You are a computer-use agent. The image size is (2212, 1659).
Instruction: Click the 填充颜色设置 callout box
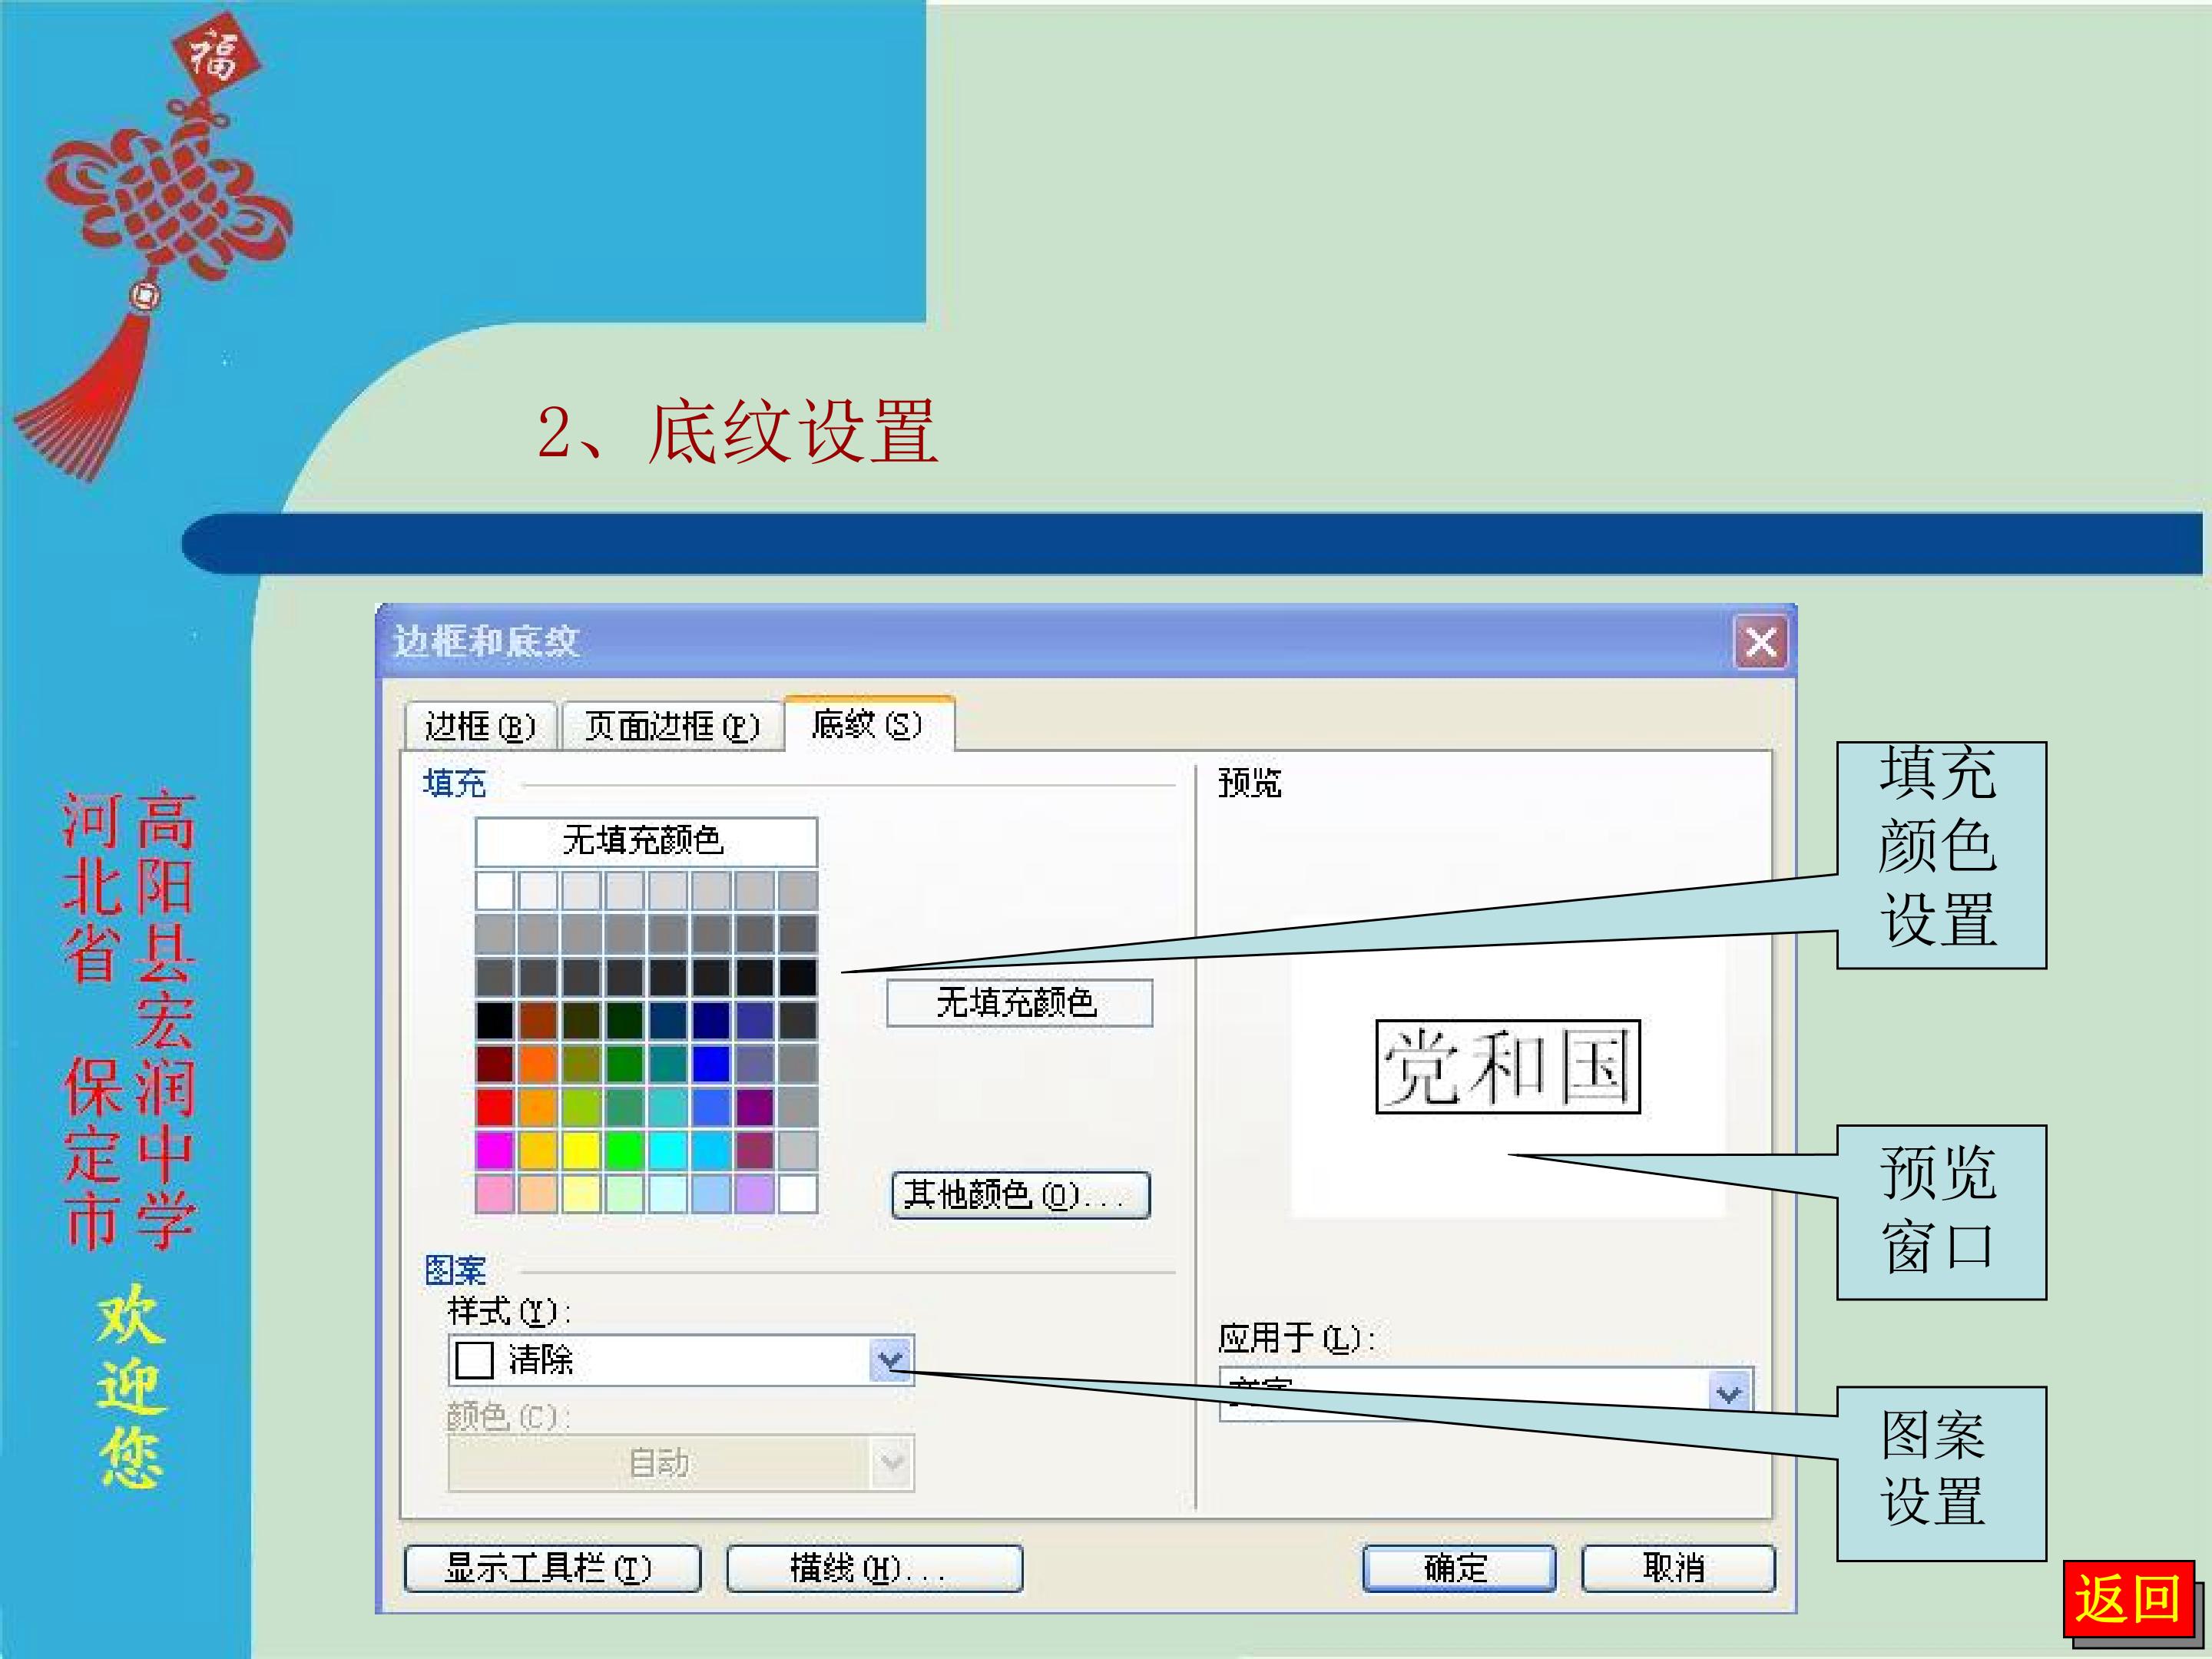(1941, 855)
